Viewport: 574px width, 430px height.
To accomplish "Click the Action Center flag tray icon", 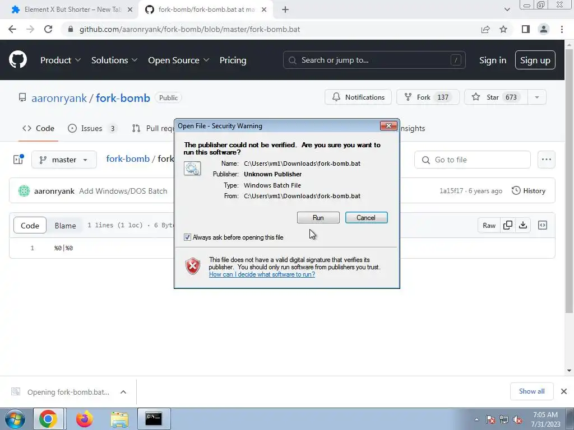I will click(x=490, y=420).
